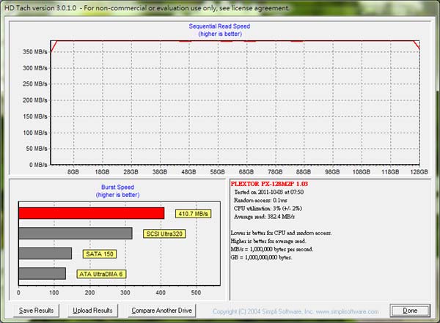Click the gray SCSI Ultra320 bar
440x323 pixels.
(76, 234)
